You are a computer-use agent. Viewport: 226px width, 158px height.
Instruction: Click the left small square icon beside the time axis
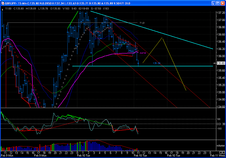click(x=221, y=153)
